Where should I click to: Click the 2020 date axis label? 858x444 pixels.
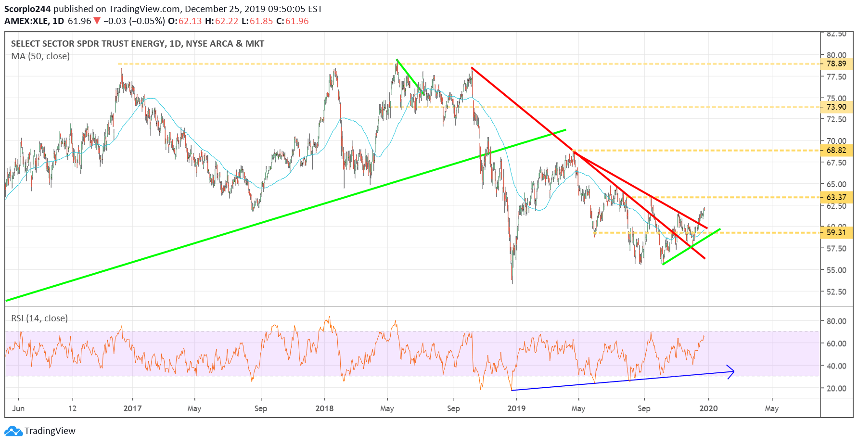708,408
